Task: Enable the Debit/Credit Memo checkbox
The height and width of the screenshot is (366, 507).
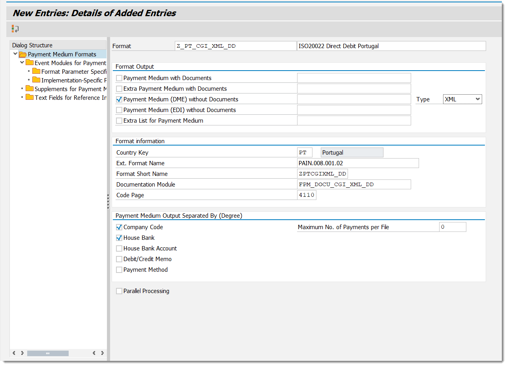Action: click(x=119, y=259)
